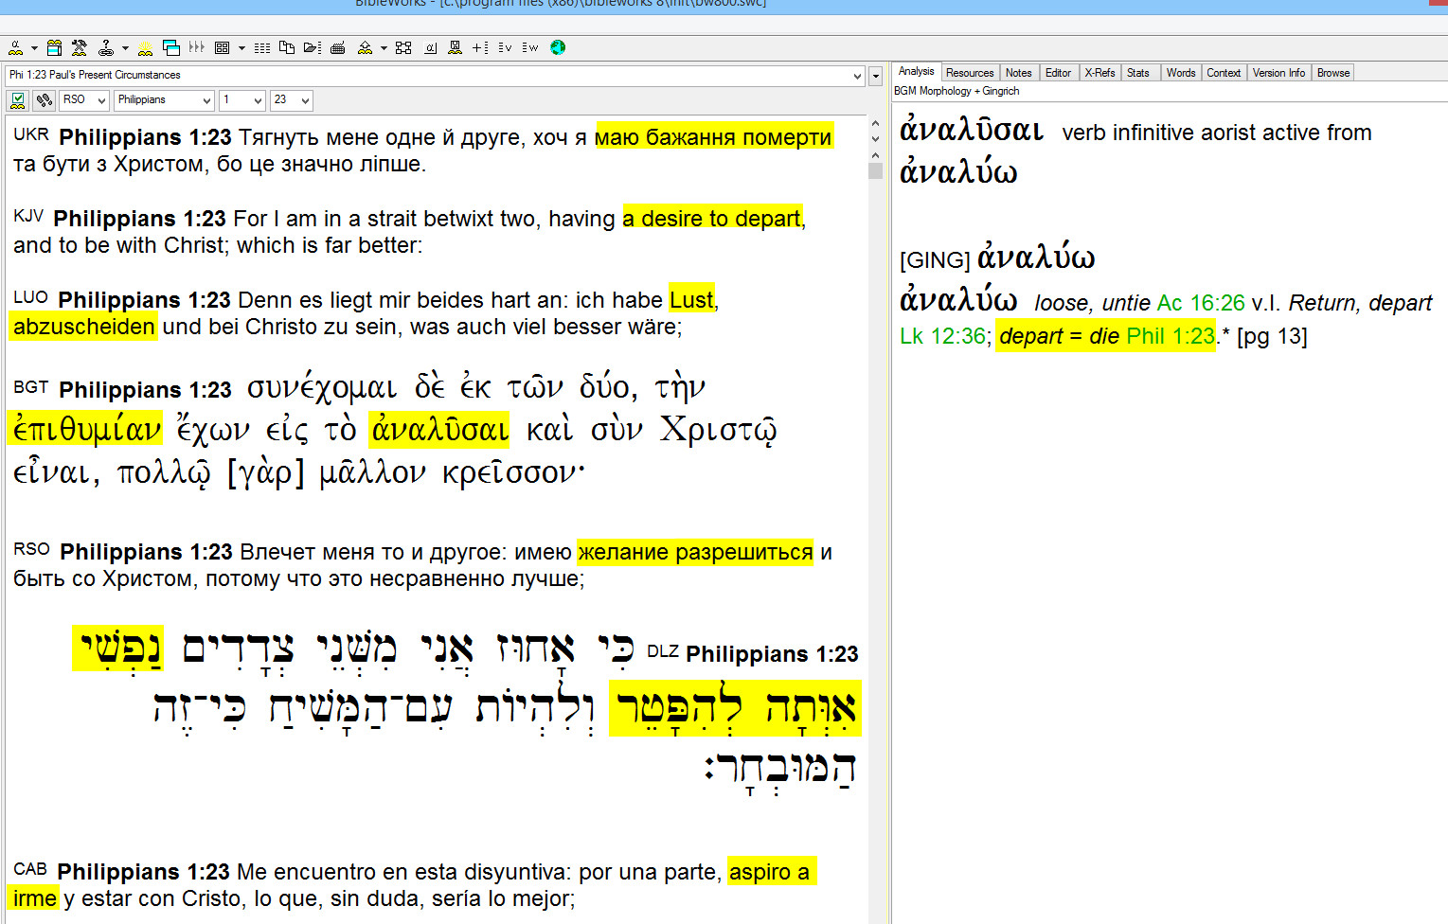Click the UKR version label
The width and height of the screenshot is (1448, 924).
coord(31,134)
